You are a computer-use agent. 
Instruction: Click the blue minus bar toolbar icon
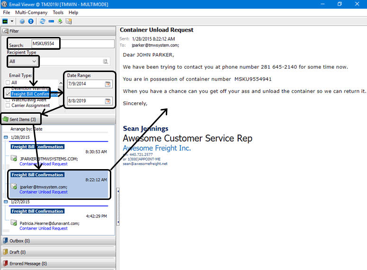(51, 21)
